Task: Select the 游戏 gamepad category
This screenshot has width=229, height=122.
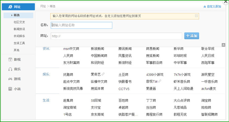Action: [x=14, y=79]
